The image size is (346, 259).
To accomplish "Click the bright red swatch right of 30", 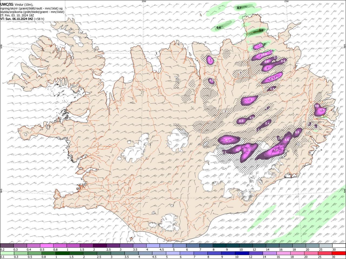I will click(339, 253).
